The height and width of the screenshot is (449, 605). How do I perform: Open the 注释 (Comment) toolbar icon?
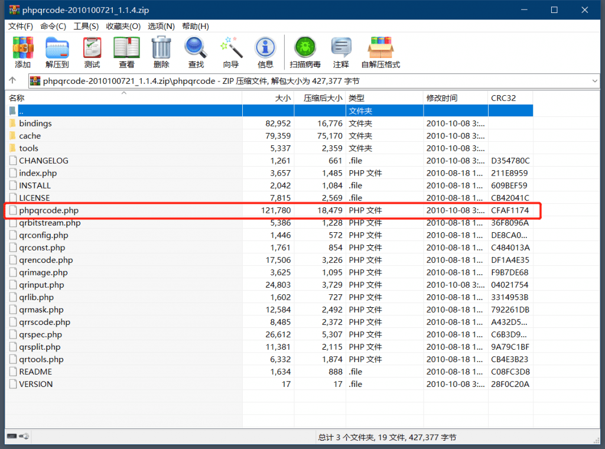coord(341,52)
